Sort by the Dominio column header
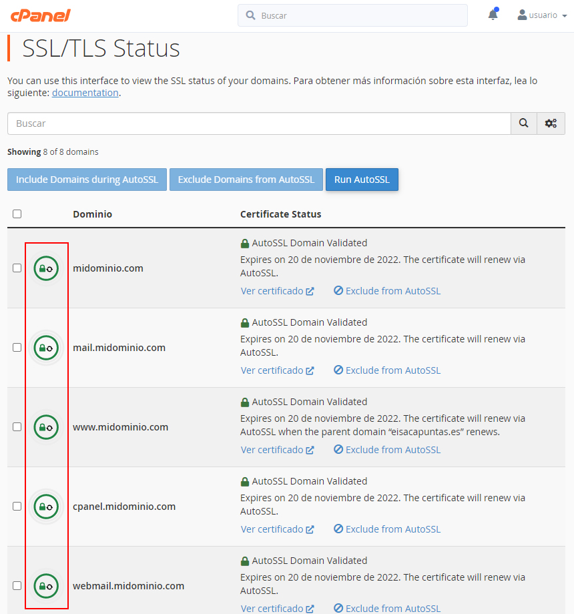This screenshot has height=614, width=574. click(x=92, y=214)
